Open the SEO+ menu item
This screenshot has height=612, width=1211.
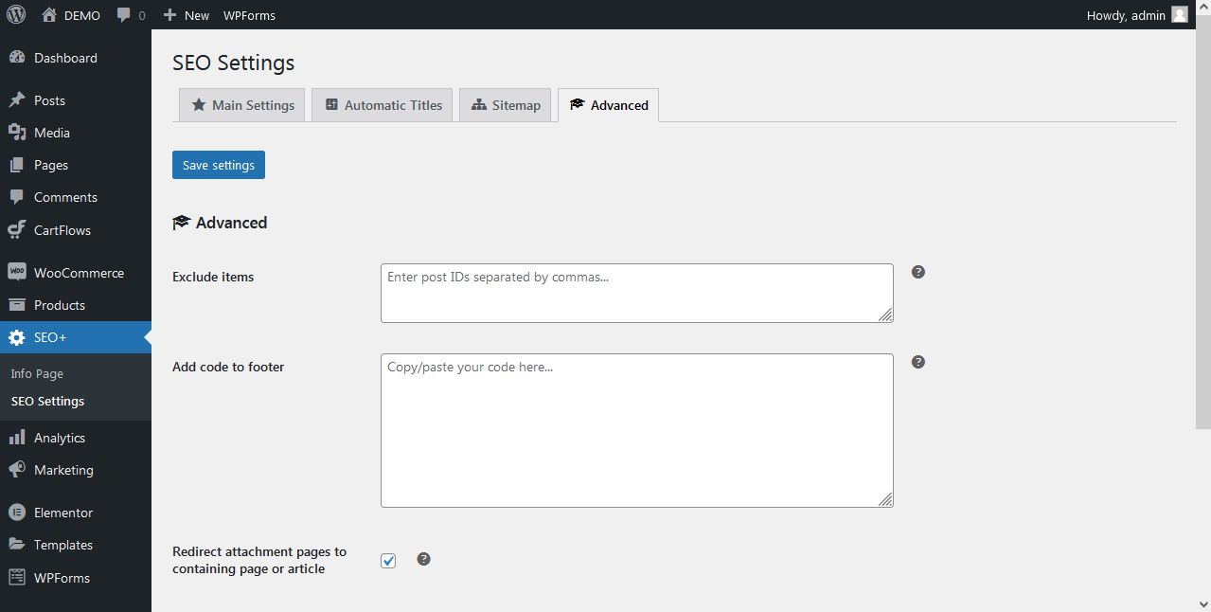point(76,337)
